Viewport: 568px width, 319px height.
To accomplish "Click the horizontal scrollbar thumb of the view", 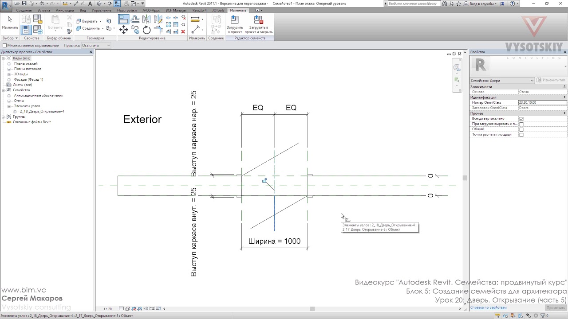I will click(312, 309).
